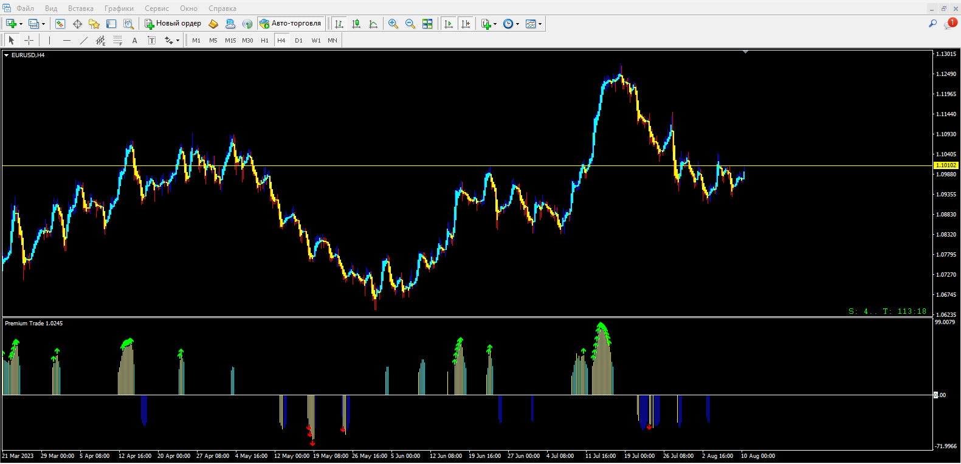
Task: Click the New Chart icon
Action: tap(11, 24)
